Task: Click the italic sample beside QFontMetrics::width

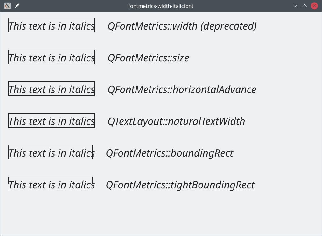Action: click(51, 26)
